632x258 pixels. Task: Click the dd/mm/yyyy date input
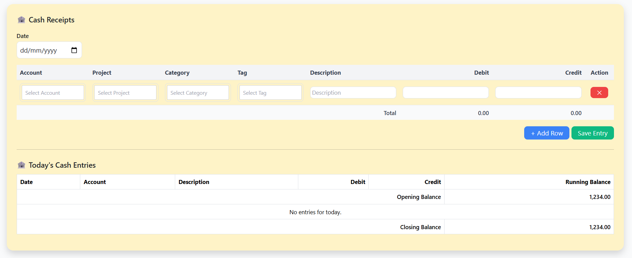tap(49, 50)
